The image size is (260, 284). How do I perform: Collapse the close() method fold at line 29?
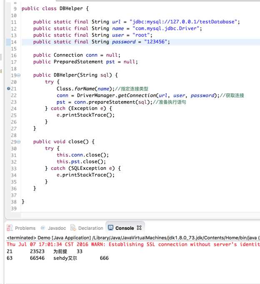click(19, 142)
